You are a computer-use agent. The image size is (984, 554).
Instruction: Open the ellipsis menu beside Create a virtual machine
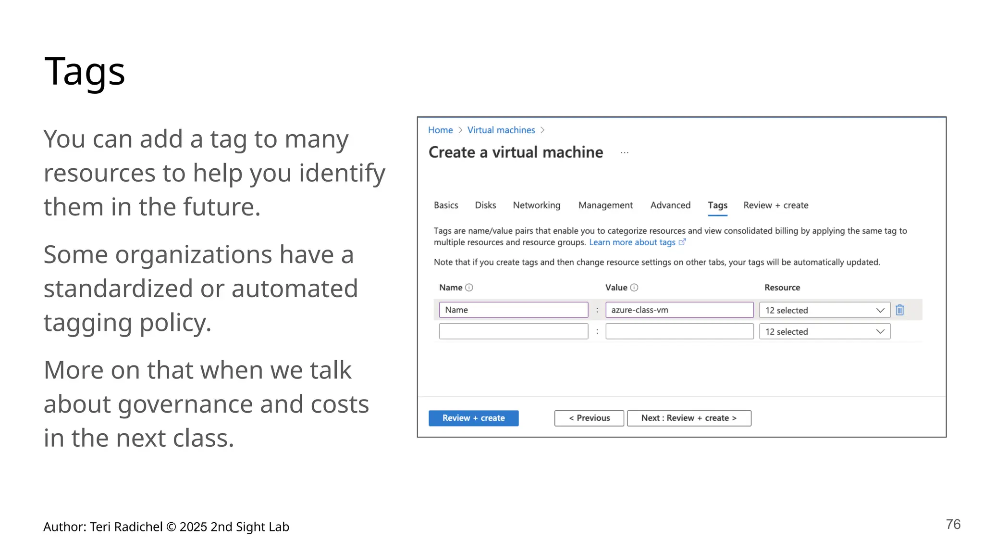click(x=625, y=152)
